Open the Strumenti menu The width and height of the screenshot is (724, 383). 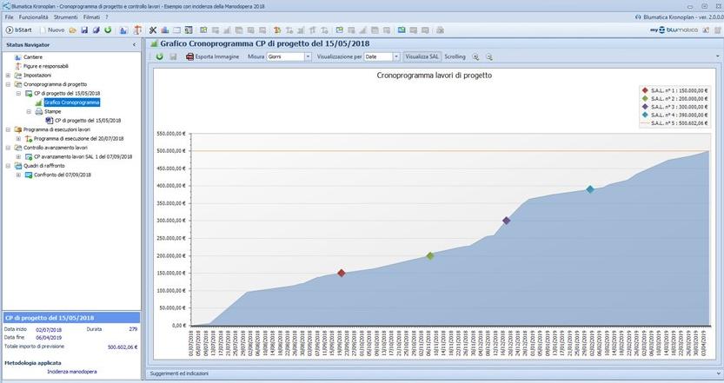(x=66, y=17)
